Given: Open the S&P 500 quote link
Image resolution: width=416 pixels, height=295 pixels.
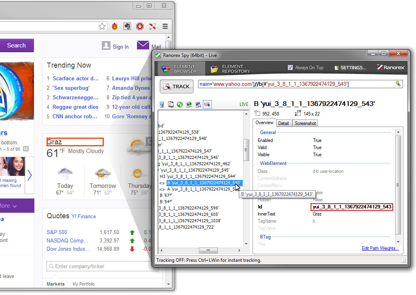Looking at the screenshot, I should point(57,232).
